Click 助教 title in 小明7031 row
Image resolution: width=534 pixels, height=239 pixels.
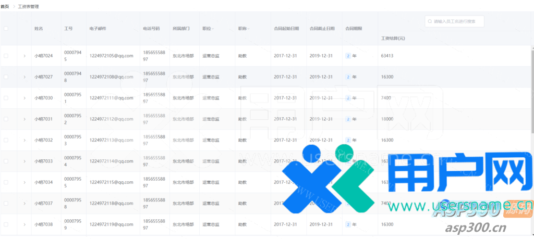(242, 119)
